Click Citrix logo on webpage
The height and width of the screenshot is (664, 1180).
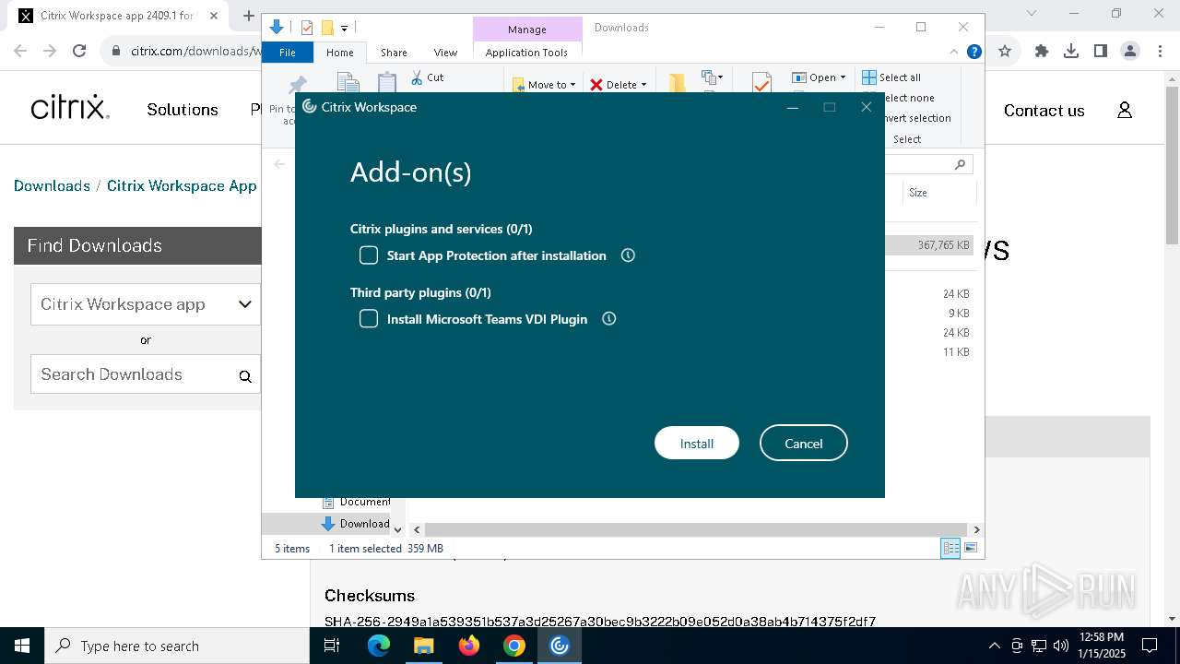70,109
